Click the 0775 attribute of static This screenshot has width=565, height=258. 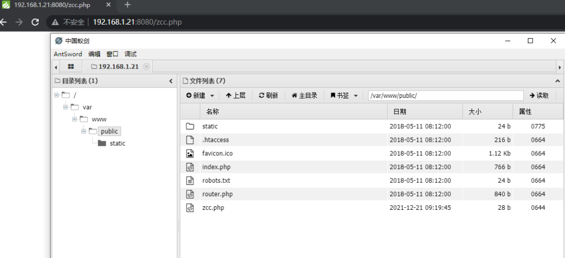pos(538,127)
